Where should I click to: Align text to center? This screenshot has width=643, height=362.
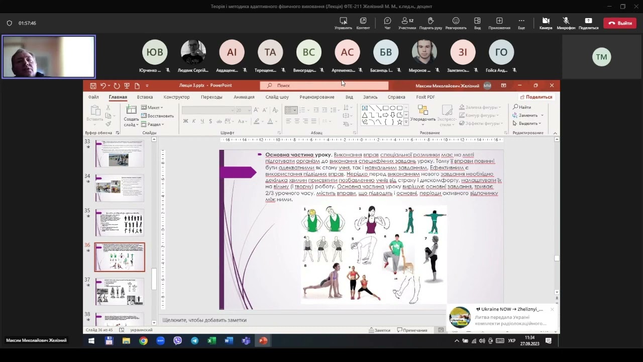[x=297, y=121]
